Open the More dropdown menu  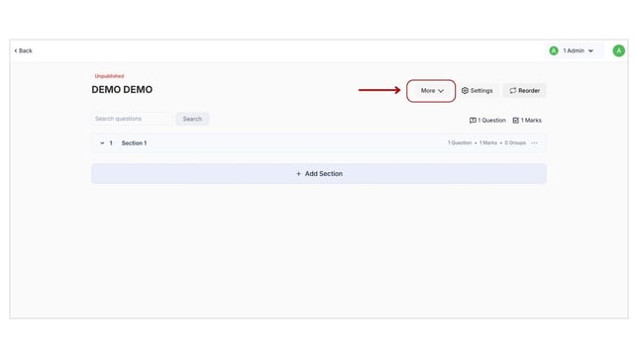(431, 91)
